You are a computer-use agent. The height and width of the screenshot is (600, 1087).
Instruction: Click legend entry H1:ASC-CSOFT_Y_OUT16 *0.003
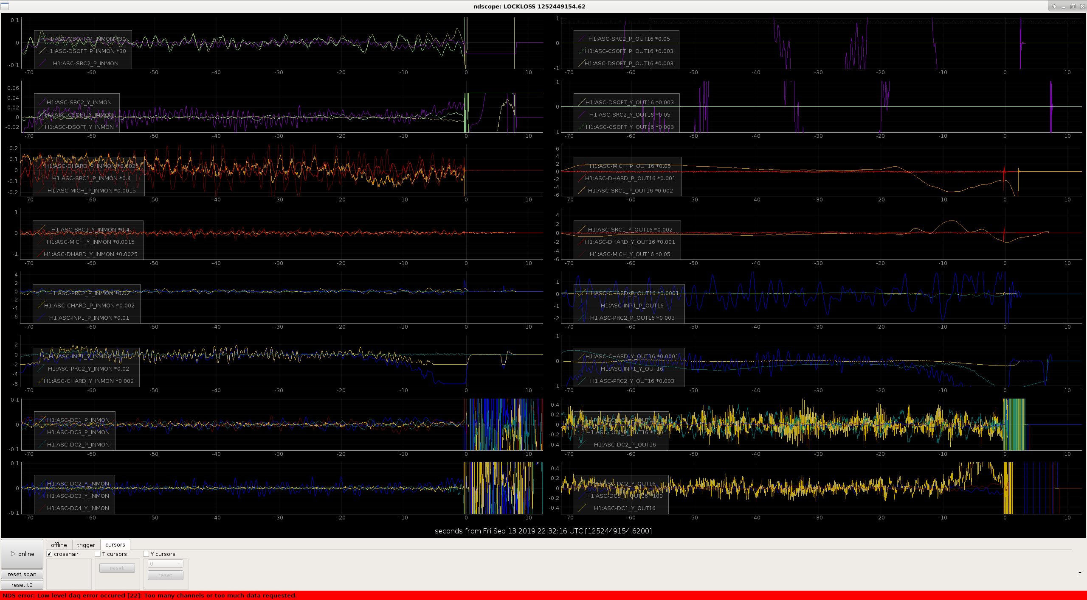630,127
